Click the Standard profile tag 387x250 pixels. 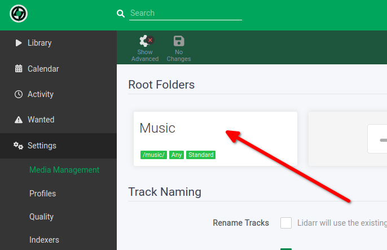click(x=201, y=155)
